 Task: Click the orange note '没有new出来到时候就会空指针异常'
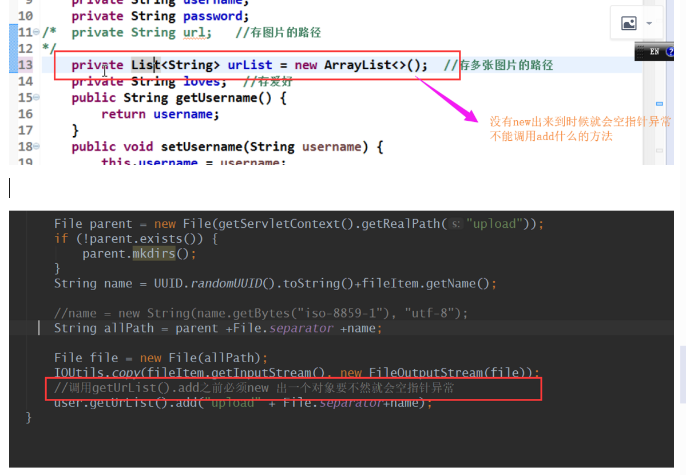tap(580, 122)
